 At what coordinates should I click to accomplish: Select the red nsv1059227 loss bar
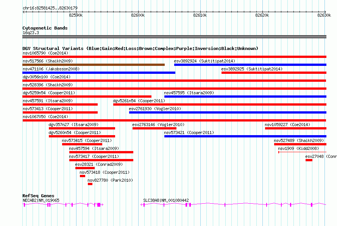tap(296, 128)
